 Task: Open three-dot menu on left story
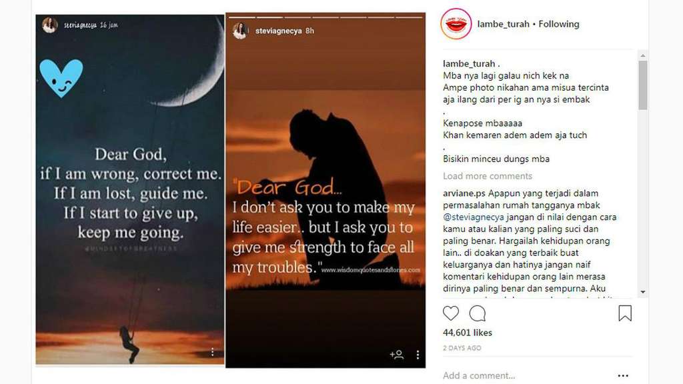tap(212, 352)
